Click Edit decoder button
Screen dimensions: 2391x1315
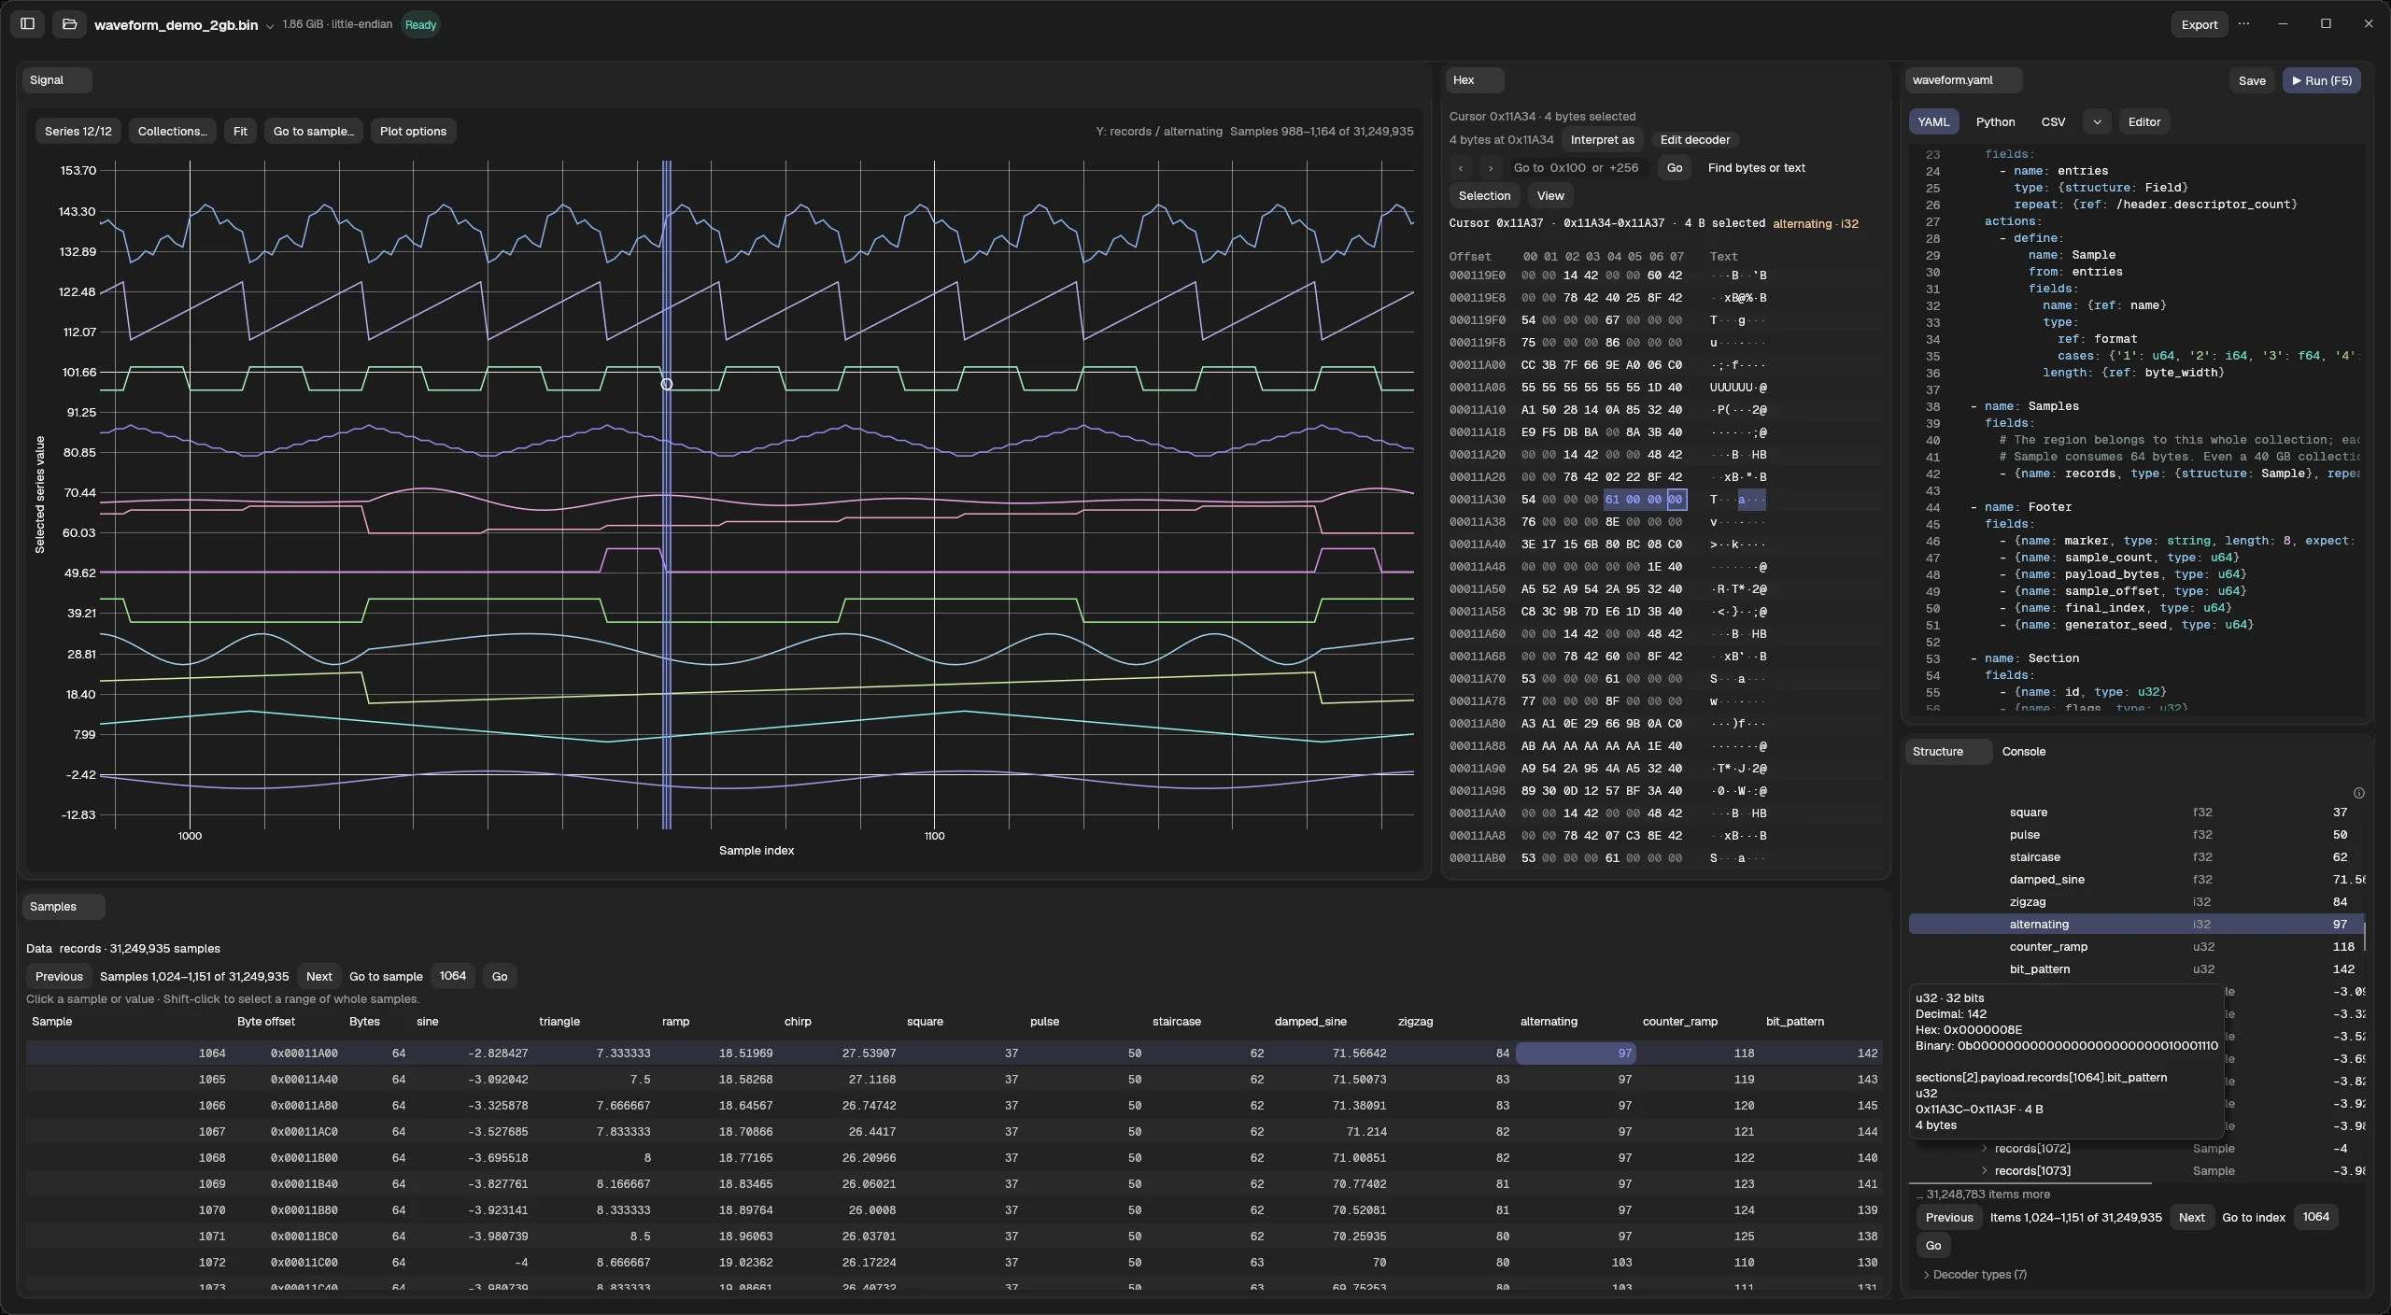[1695, 139]
